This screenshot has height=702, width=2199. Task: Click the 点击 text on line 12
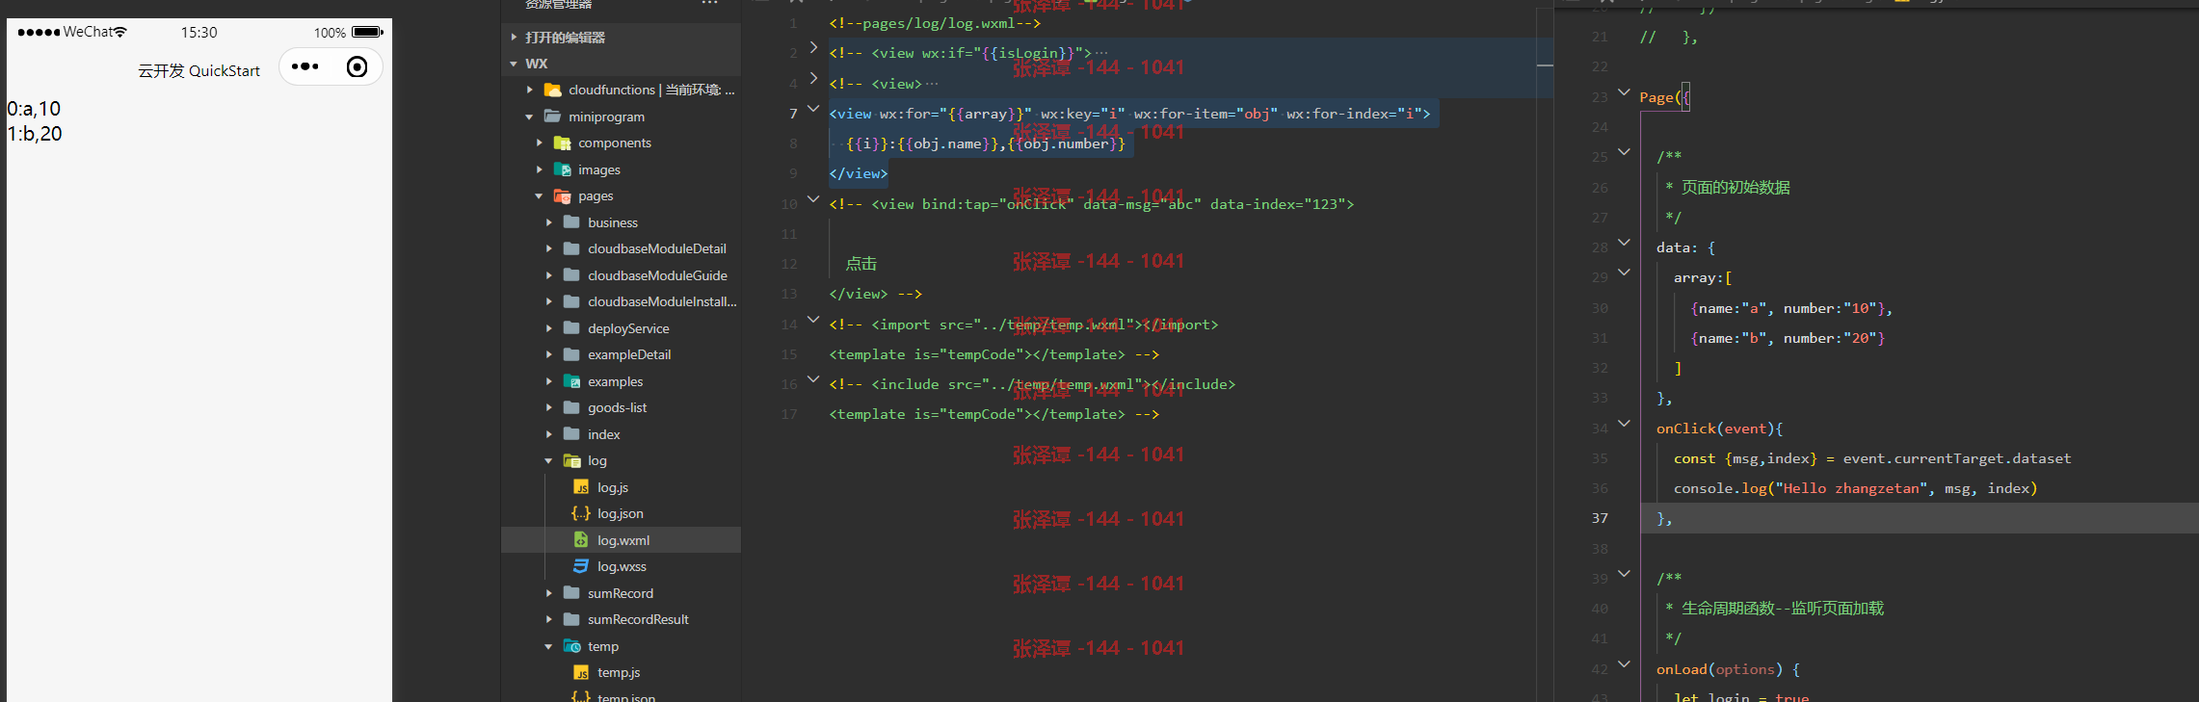click(861, 264)
